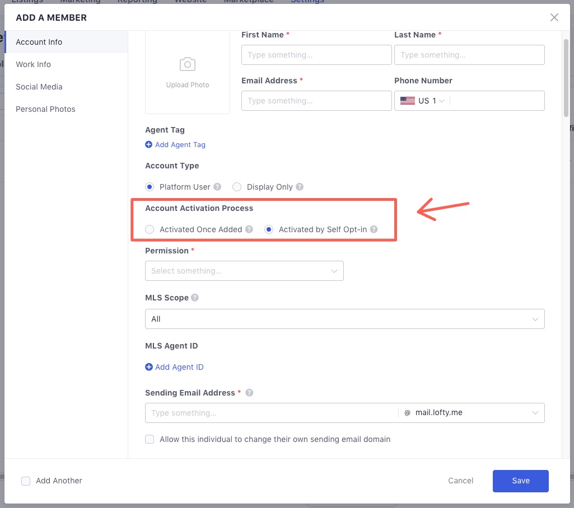
Task: Open the US 1 country code selector
Action: click(423, 101)
